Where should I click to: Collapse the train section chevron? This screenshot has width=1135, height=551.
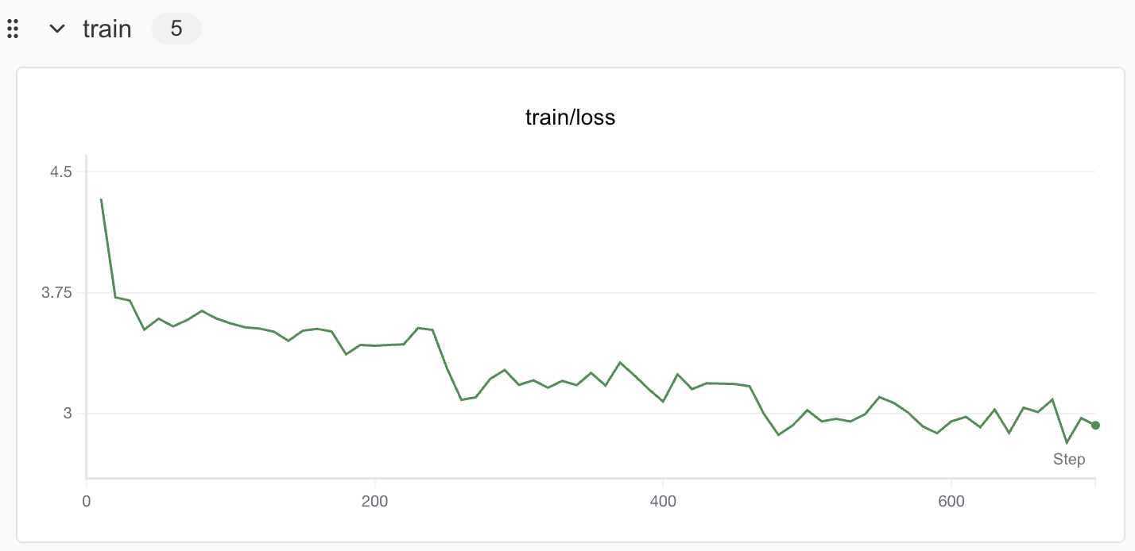(56, 29)
